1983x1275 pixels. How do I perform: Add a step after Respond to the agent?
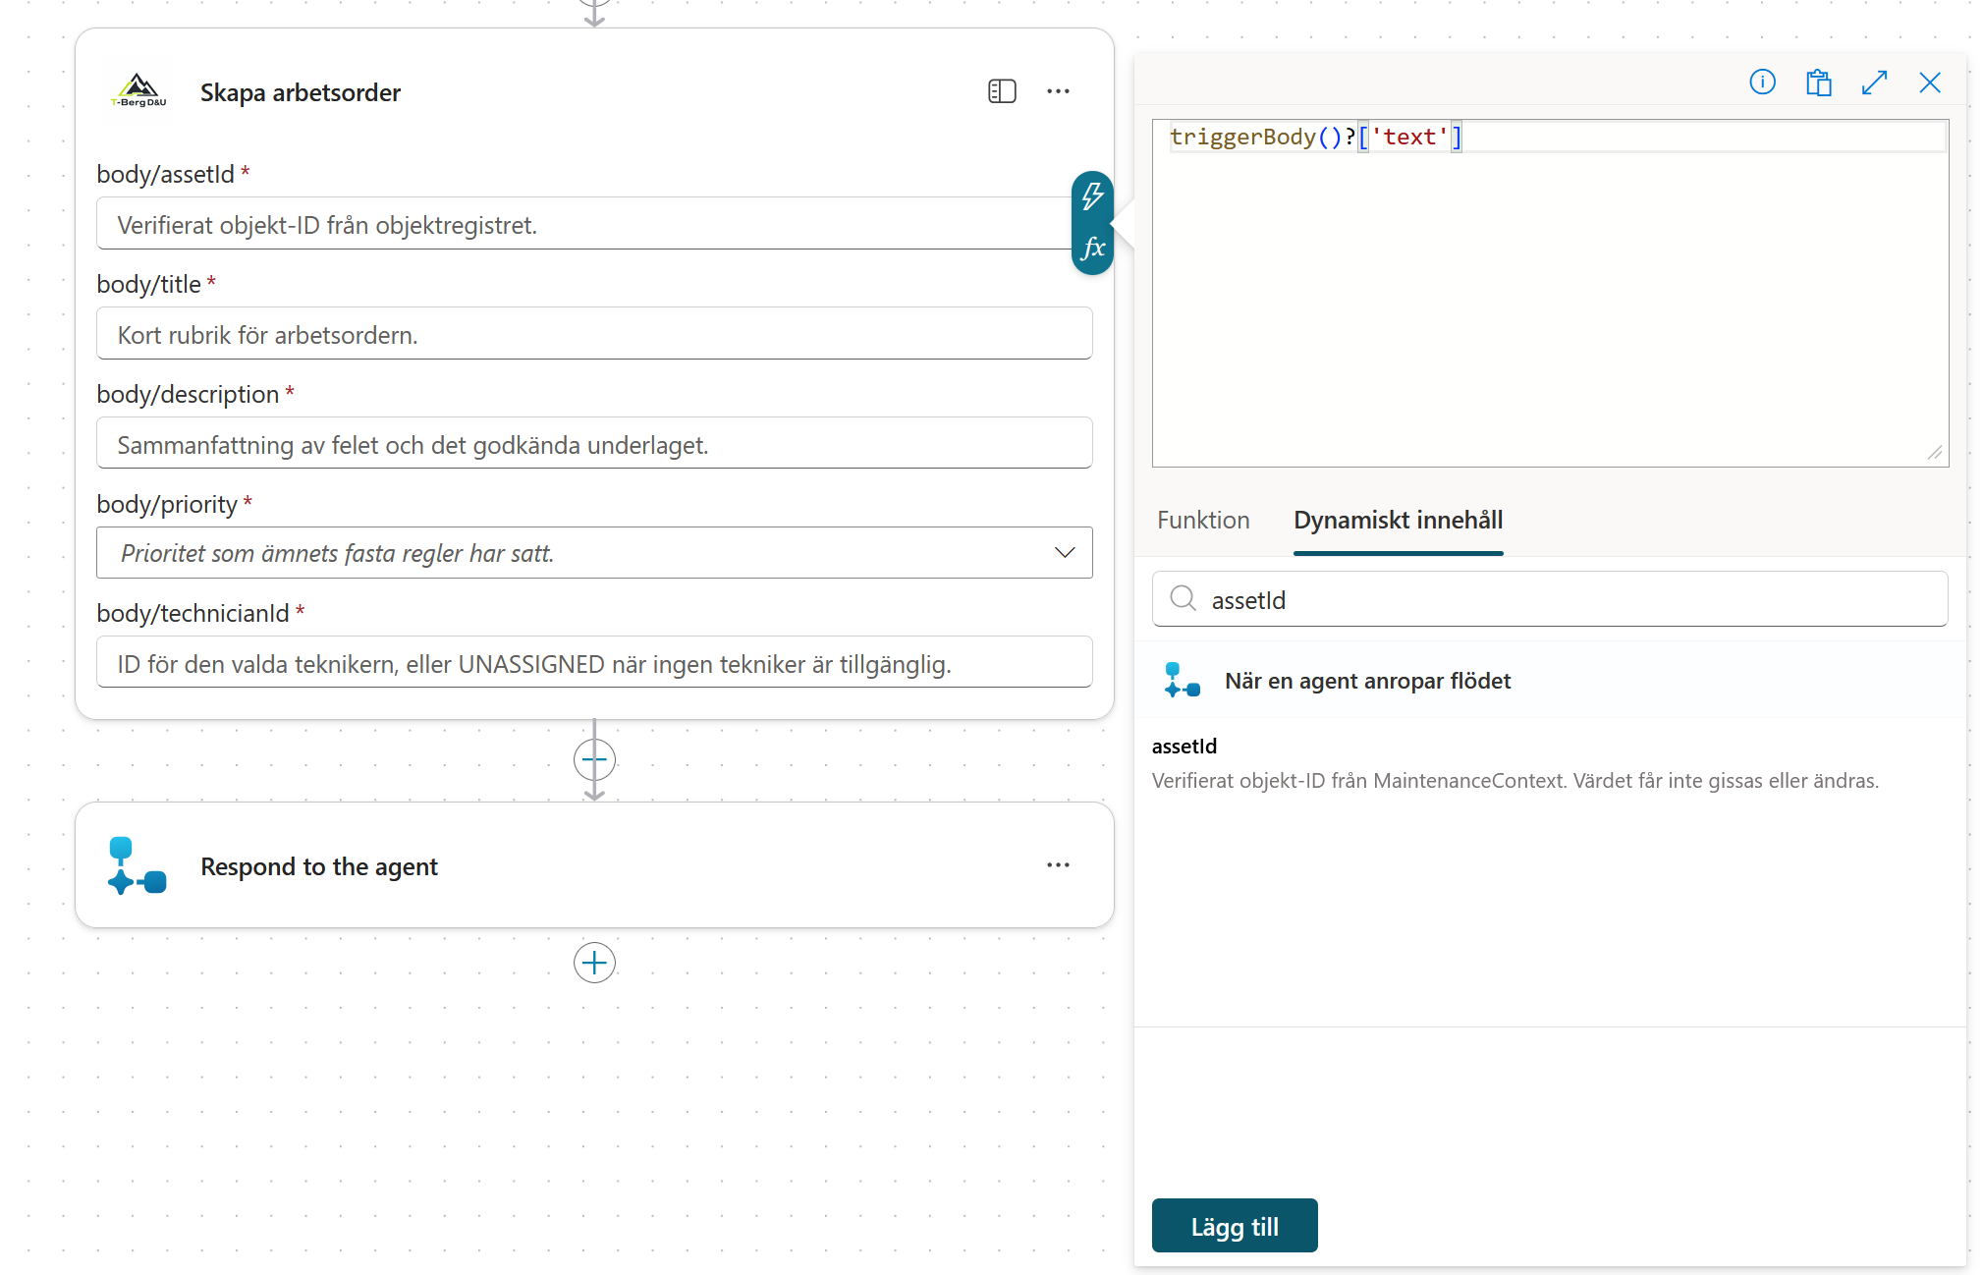594,963
